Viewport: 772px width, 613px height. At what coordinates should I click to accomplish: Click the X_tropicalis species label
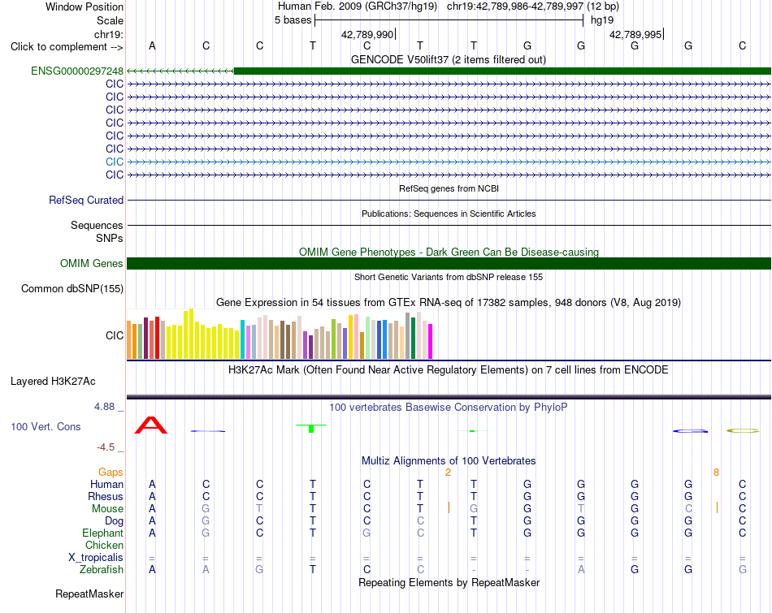(x=96, y=558)
